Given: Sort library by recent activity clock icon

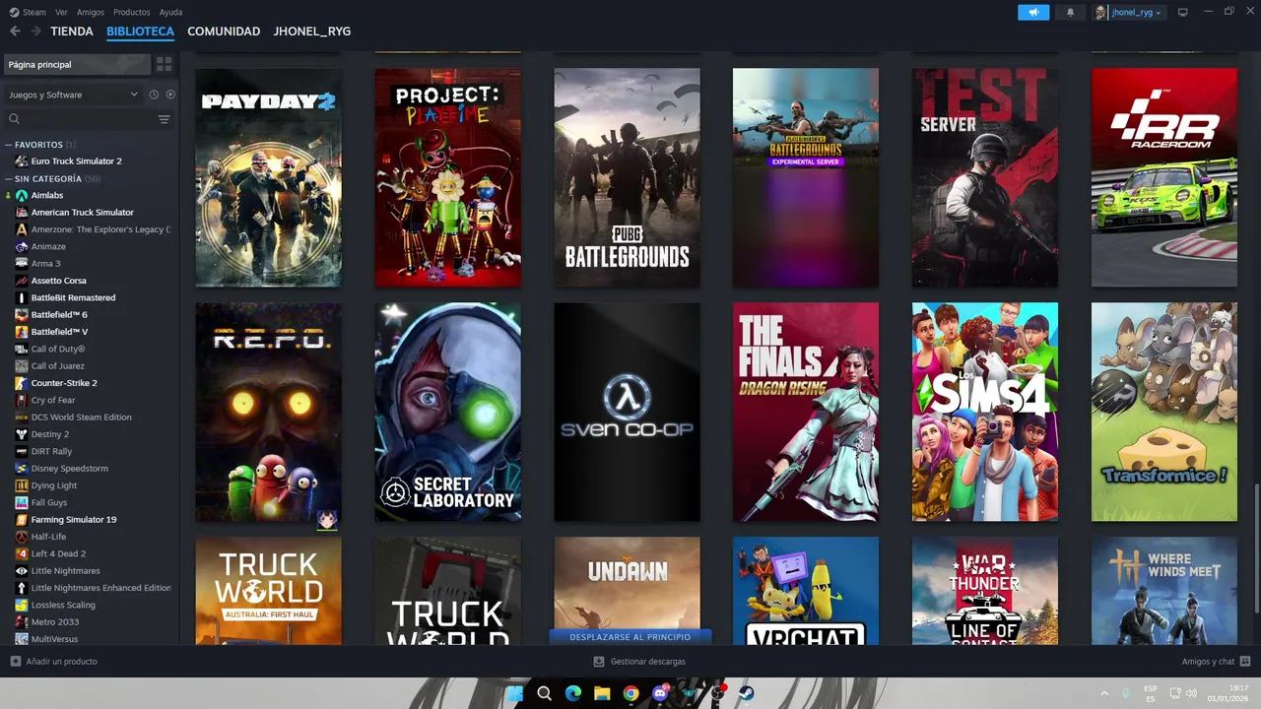Looking at the screenshot, I should click(x=154, y=95).
